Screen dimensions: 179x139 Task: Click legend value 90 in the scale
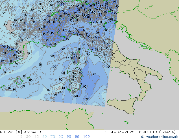tap(61, 137)
